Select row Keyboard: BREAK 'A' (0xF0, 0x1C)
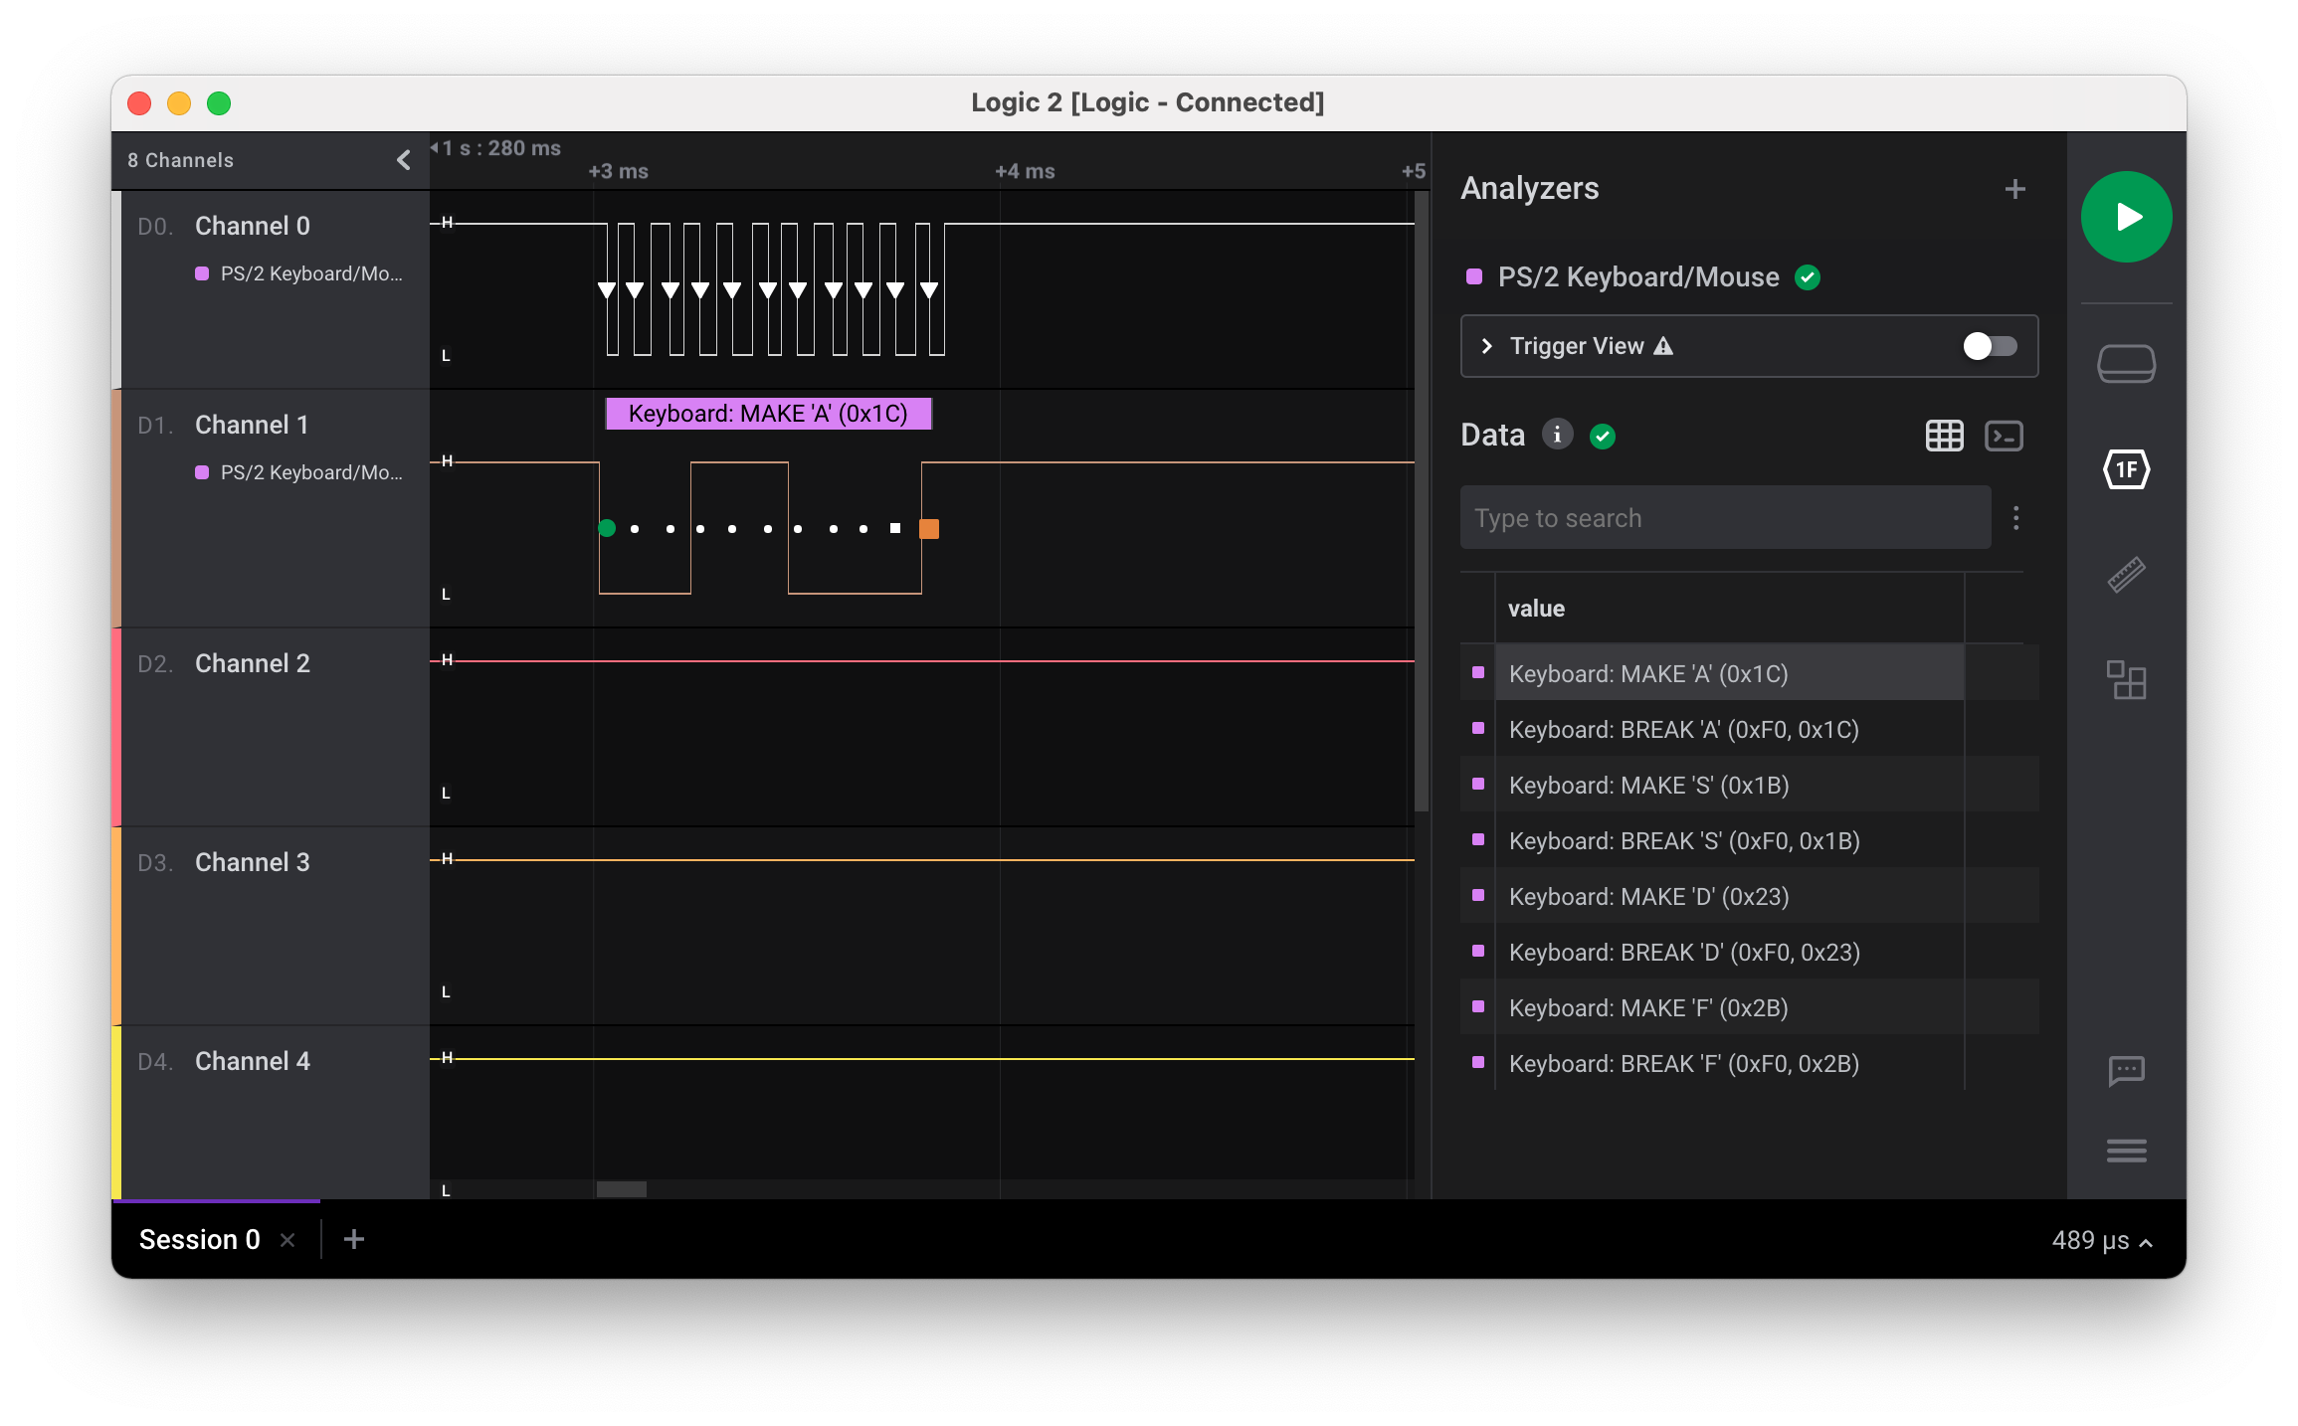This screenshot has width=2298, height=1426. [x=1749, y=729]
